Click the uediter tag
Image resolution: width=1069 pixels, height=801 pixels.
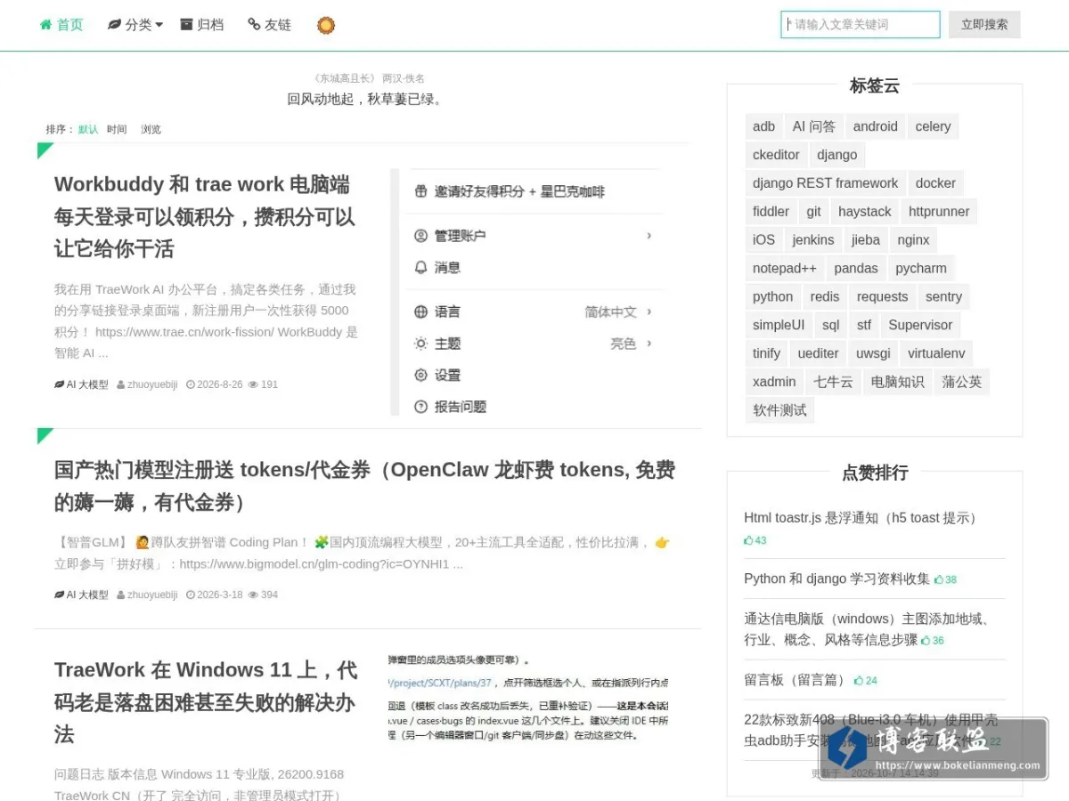point(819,354)
